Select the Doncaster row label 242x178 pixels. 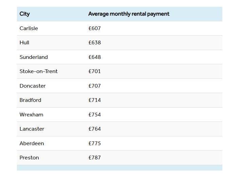(33, 86)
